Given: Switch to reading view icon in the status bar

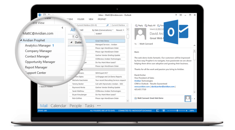Looking at the screenshot, I should tap(164, 111).
